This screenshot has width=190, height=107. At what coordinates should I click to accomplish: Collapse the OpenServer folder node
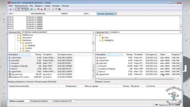tap(18, 40)
